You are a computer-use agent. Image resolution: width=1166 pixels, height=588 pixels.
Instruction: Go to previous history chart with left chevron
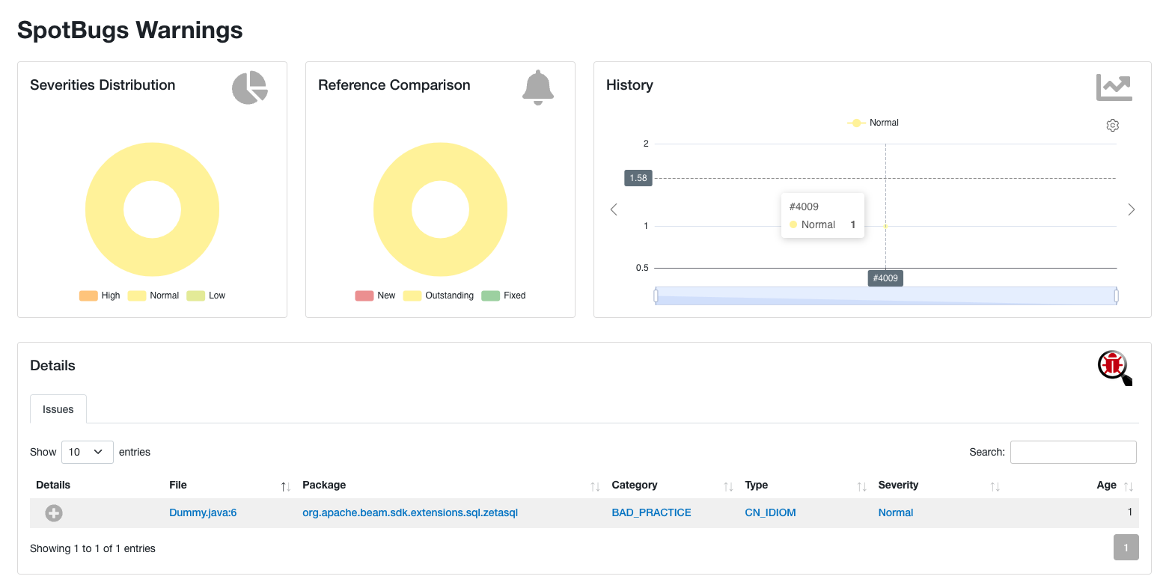(614, 209)
